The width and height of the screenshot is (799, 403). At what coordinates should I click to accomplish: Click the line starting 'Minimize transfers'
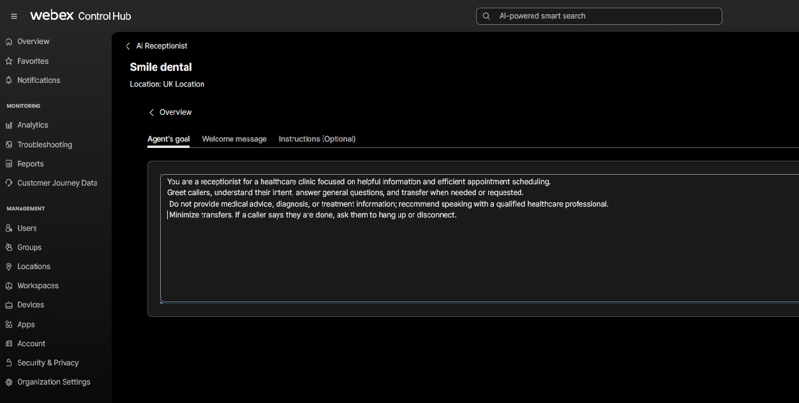[x=313, y=215]
